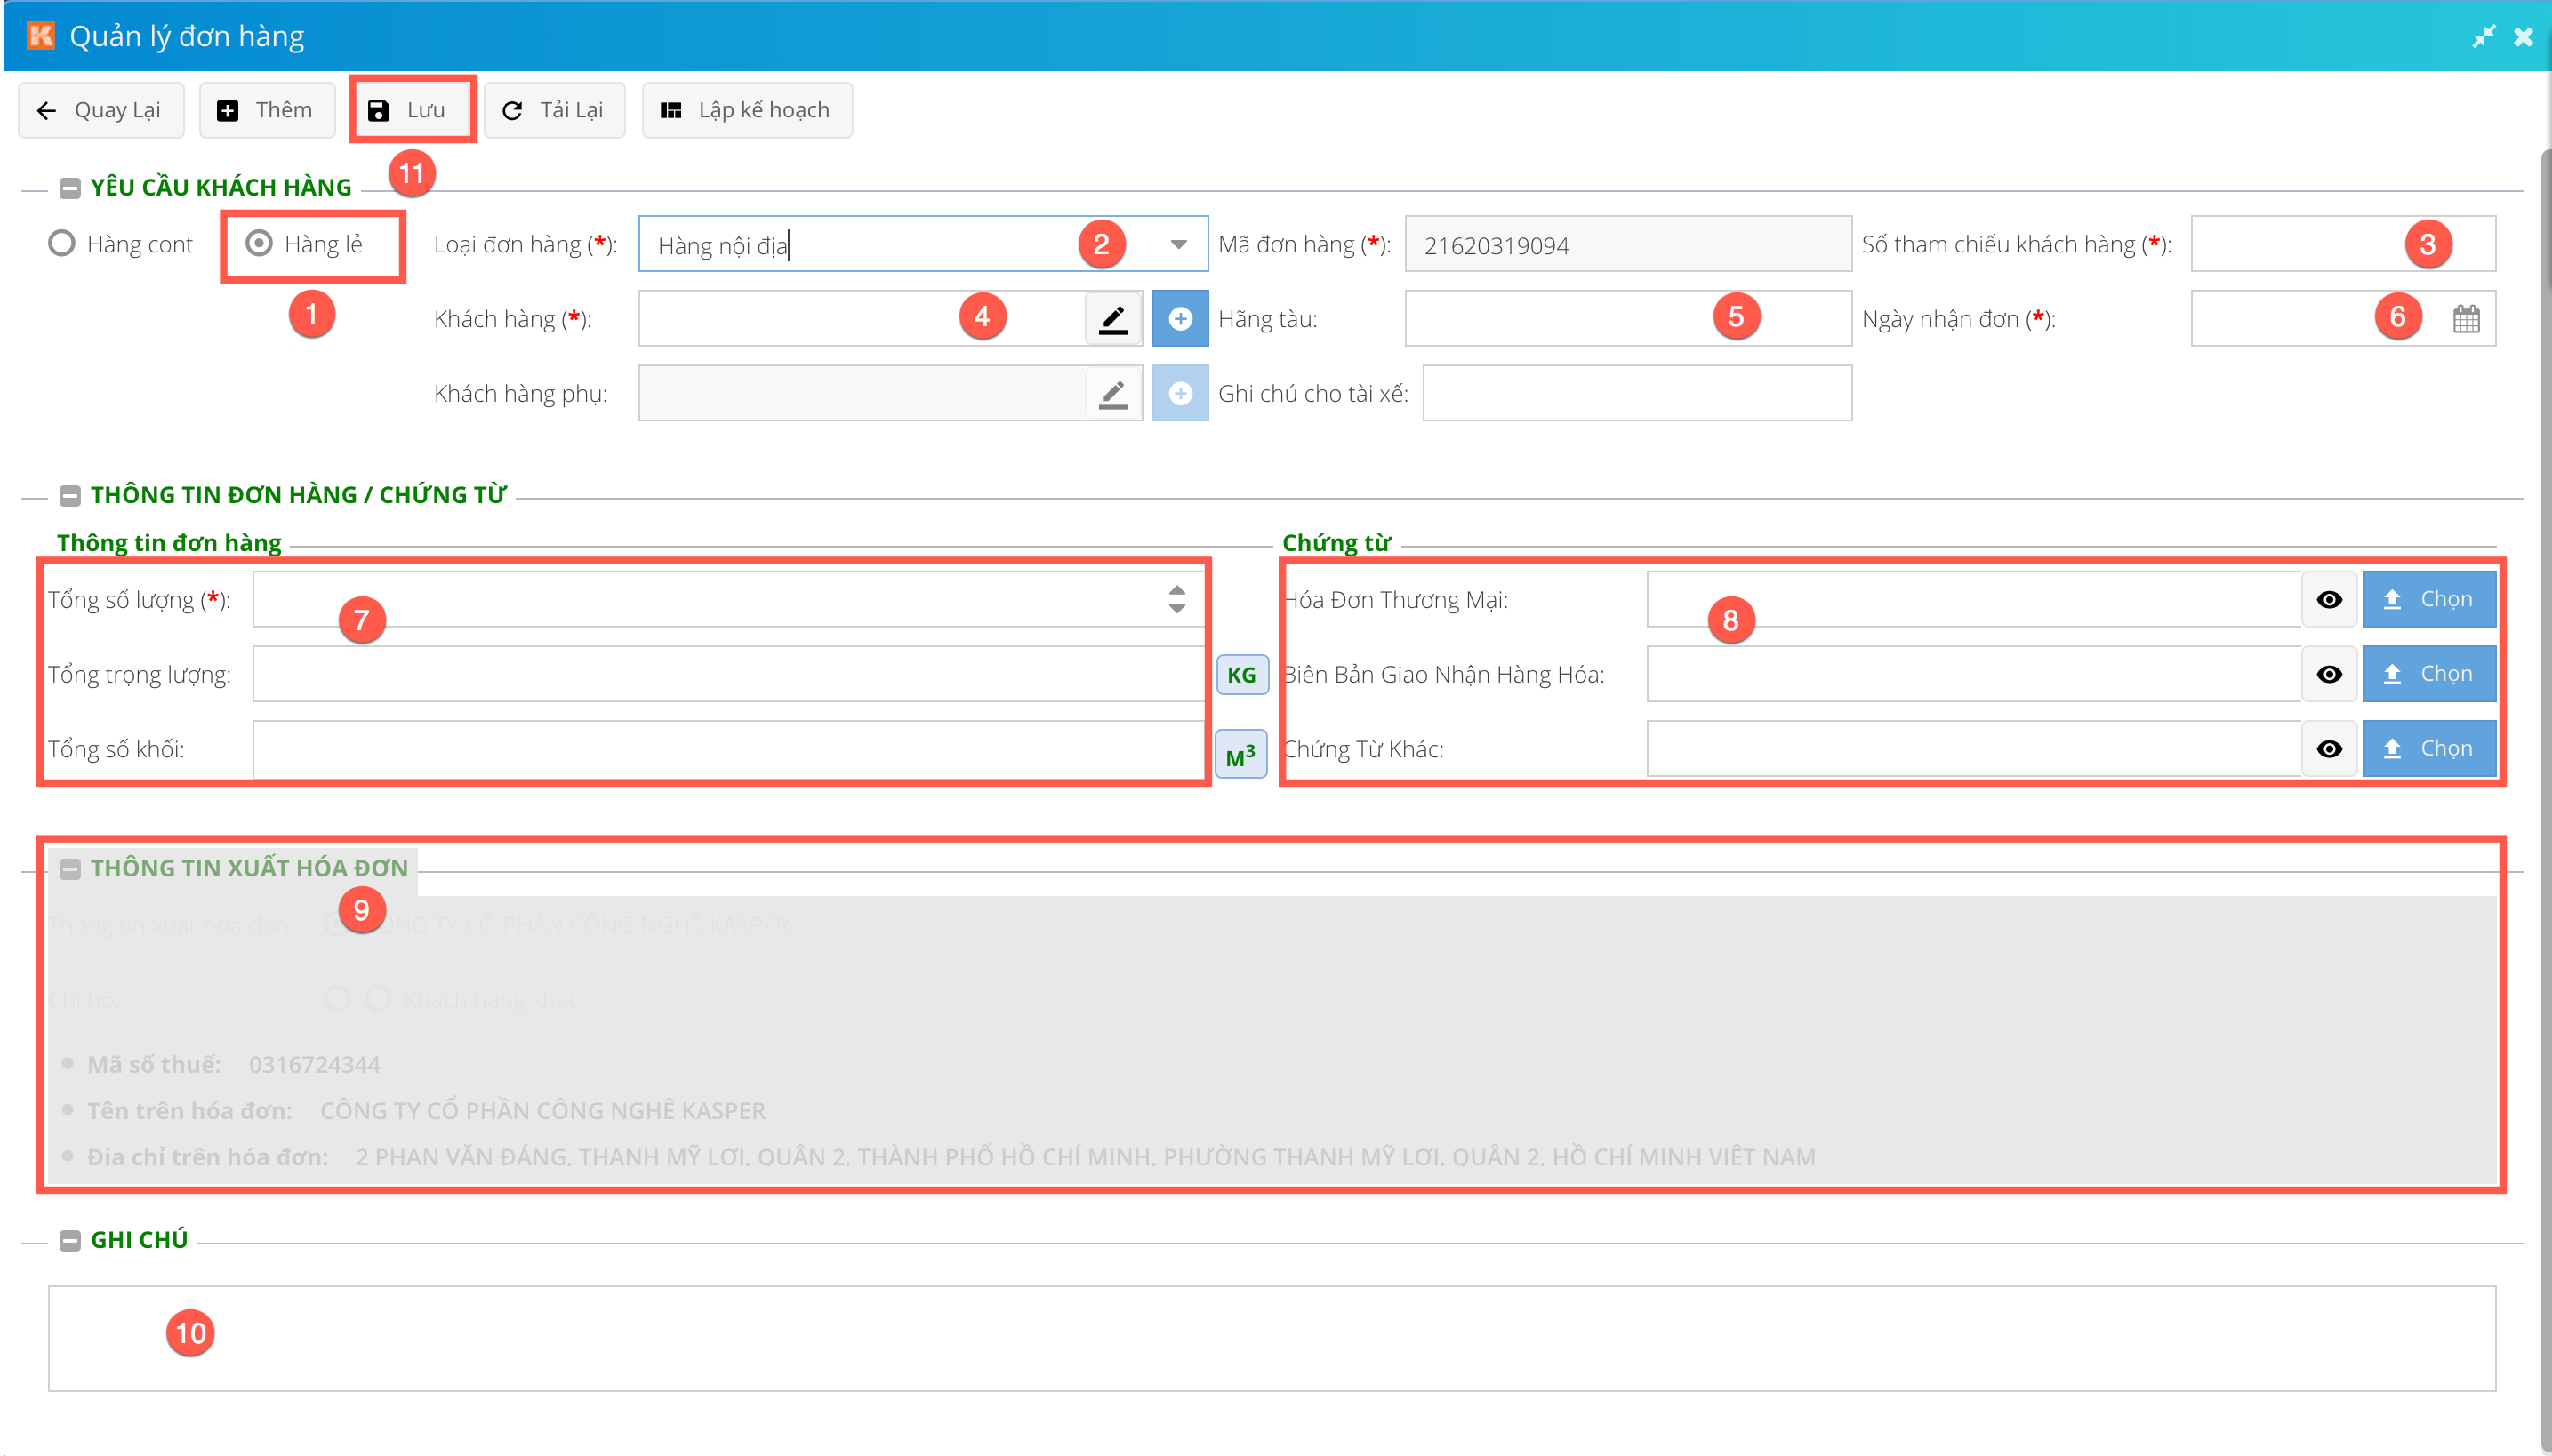
Task: Preview Hóa Đơn Thương Mại with eye icon
Action: [2329, 600]
